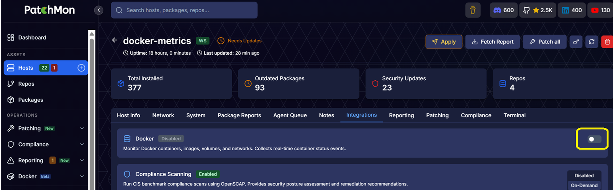
Task: Click the sidebar Repos branch icon
Action: [x=11, y=84]
